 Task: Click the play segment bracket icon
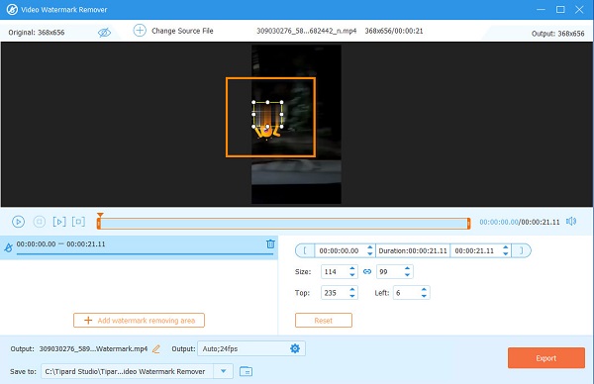point(59,222)
